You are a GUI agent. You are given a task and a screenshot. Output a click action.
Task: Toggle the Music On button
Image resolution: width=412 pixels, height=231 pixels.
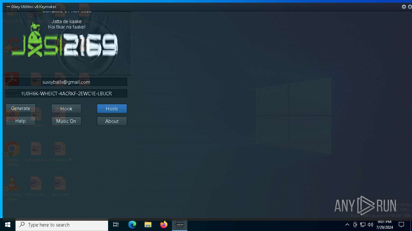coord(66,121)
